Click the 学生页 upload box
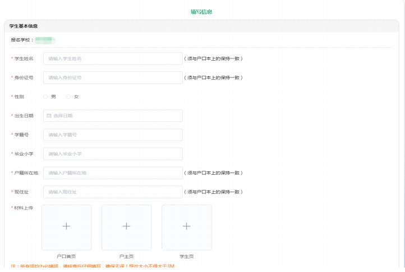 click(x=187, y=228)
